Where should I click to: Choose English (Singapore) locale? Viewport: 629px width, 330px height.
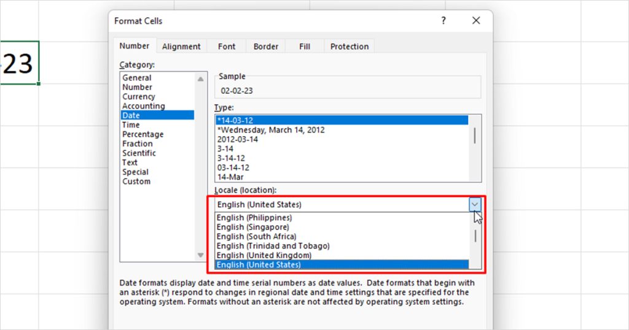coord(342,227)
